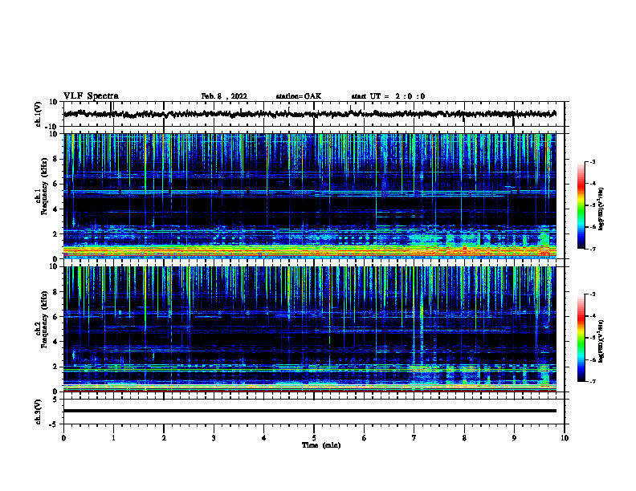Click the "ch.3(V)" axis label
The height and width of the screenshot is (491, 636).
(x=38, y=412)
